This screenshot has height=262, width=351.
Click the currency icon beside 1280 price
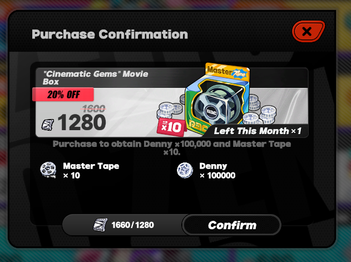click(48, 125)
